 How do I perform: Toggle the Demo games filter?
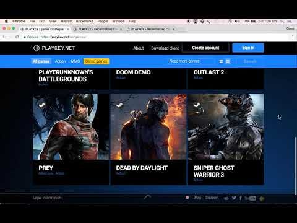(96, 61)
